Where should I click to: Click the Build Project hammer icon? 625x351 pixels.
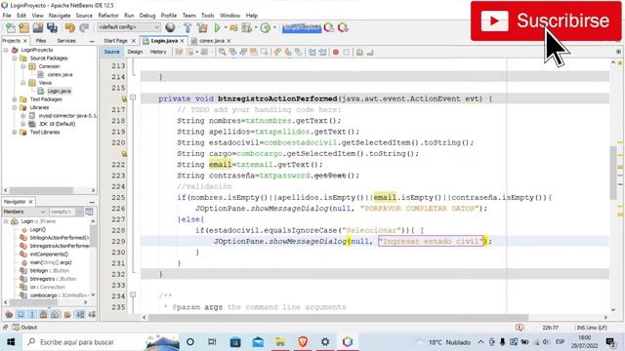point(187,27)
